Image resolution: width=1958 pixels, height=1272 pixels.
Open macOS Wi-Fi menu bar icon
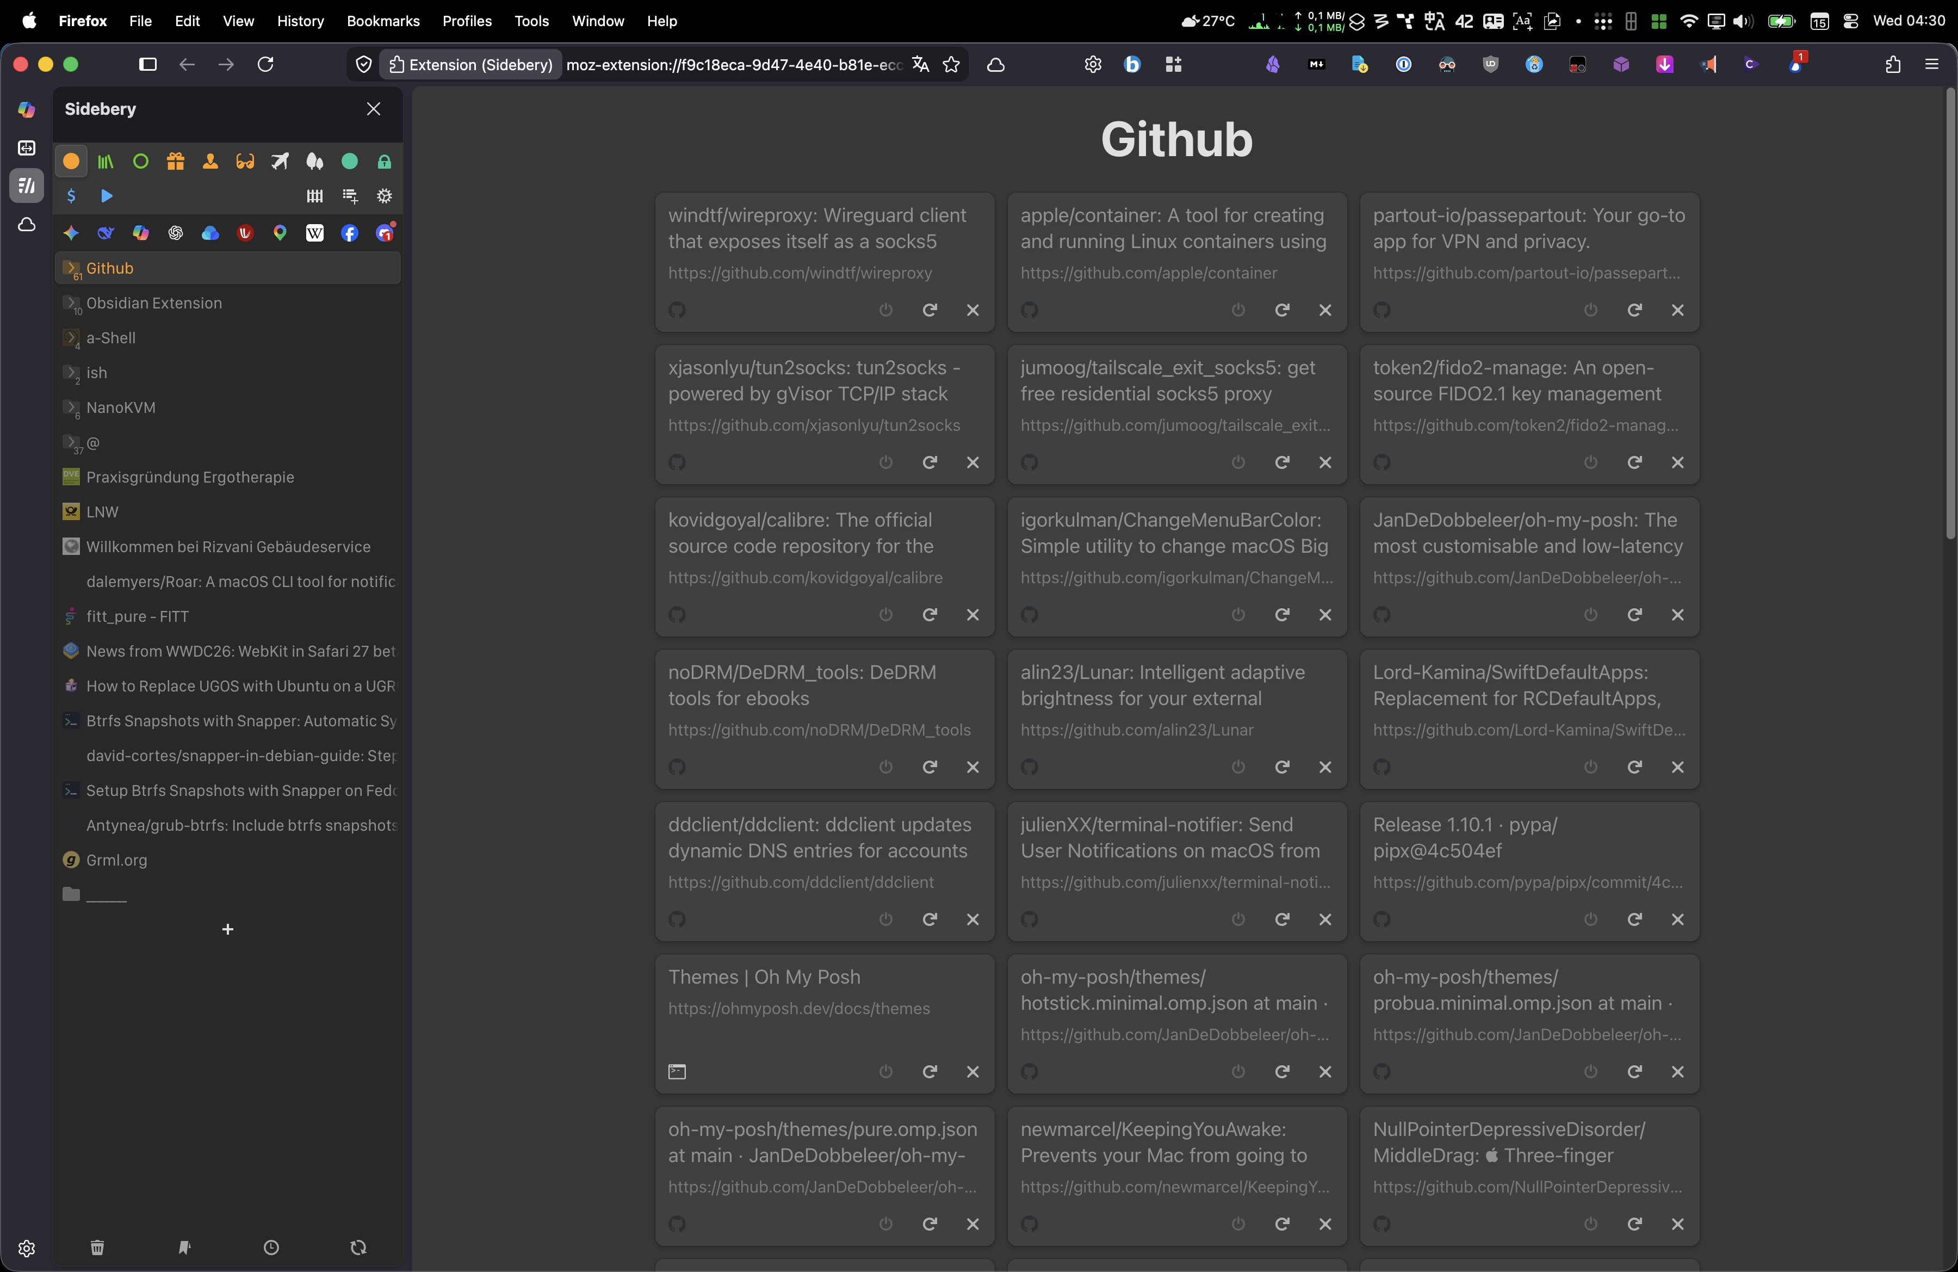point(1688,21)
